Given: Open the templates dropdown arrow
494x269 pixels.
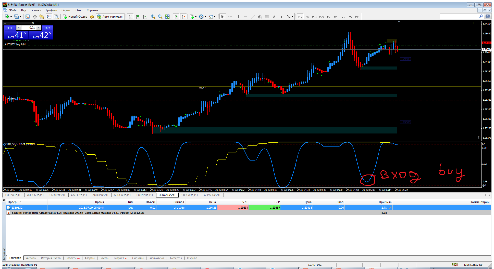Looking at the screenshot, I should pos(215,17).
